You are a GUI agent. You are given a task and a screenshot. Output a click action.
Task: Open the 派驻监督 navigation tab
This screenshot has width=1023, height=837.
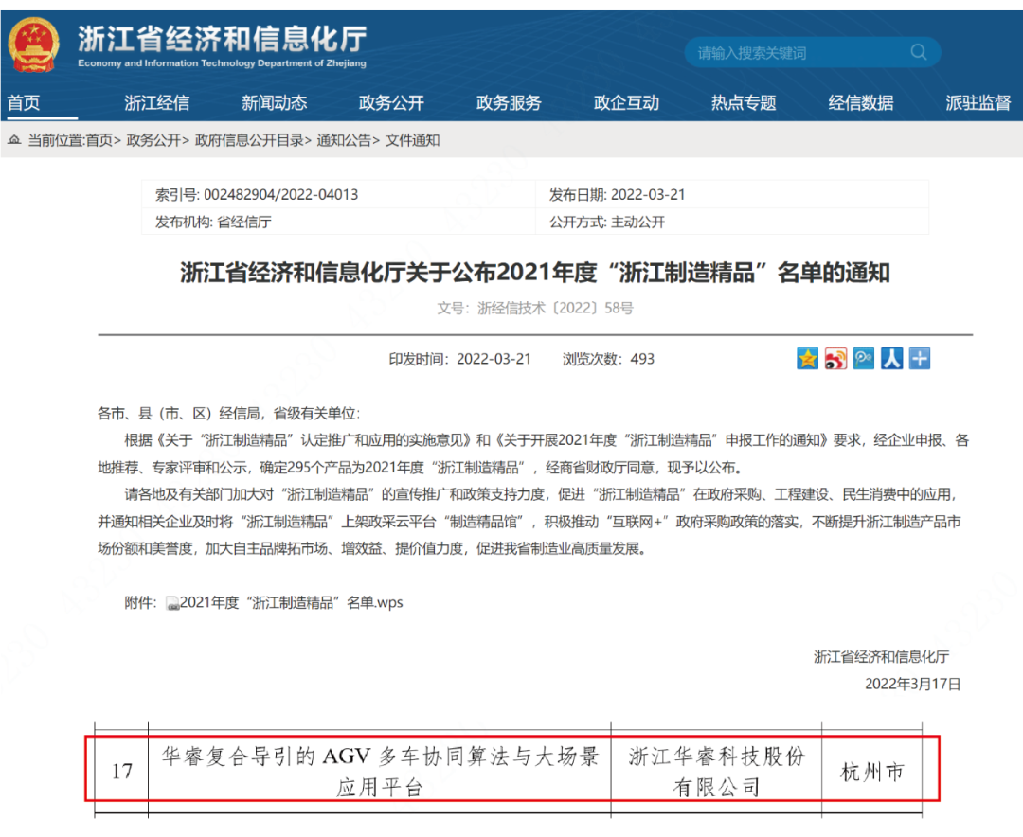[978, 102]
